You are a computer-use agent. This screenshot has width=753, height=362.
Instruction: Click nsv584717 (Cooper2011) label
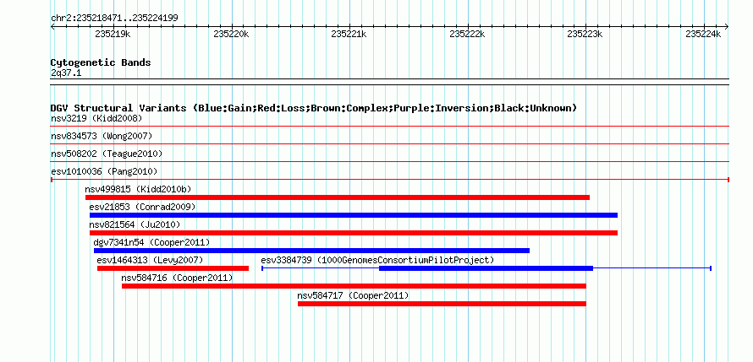click(354, 295)
